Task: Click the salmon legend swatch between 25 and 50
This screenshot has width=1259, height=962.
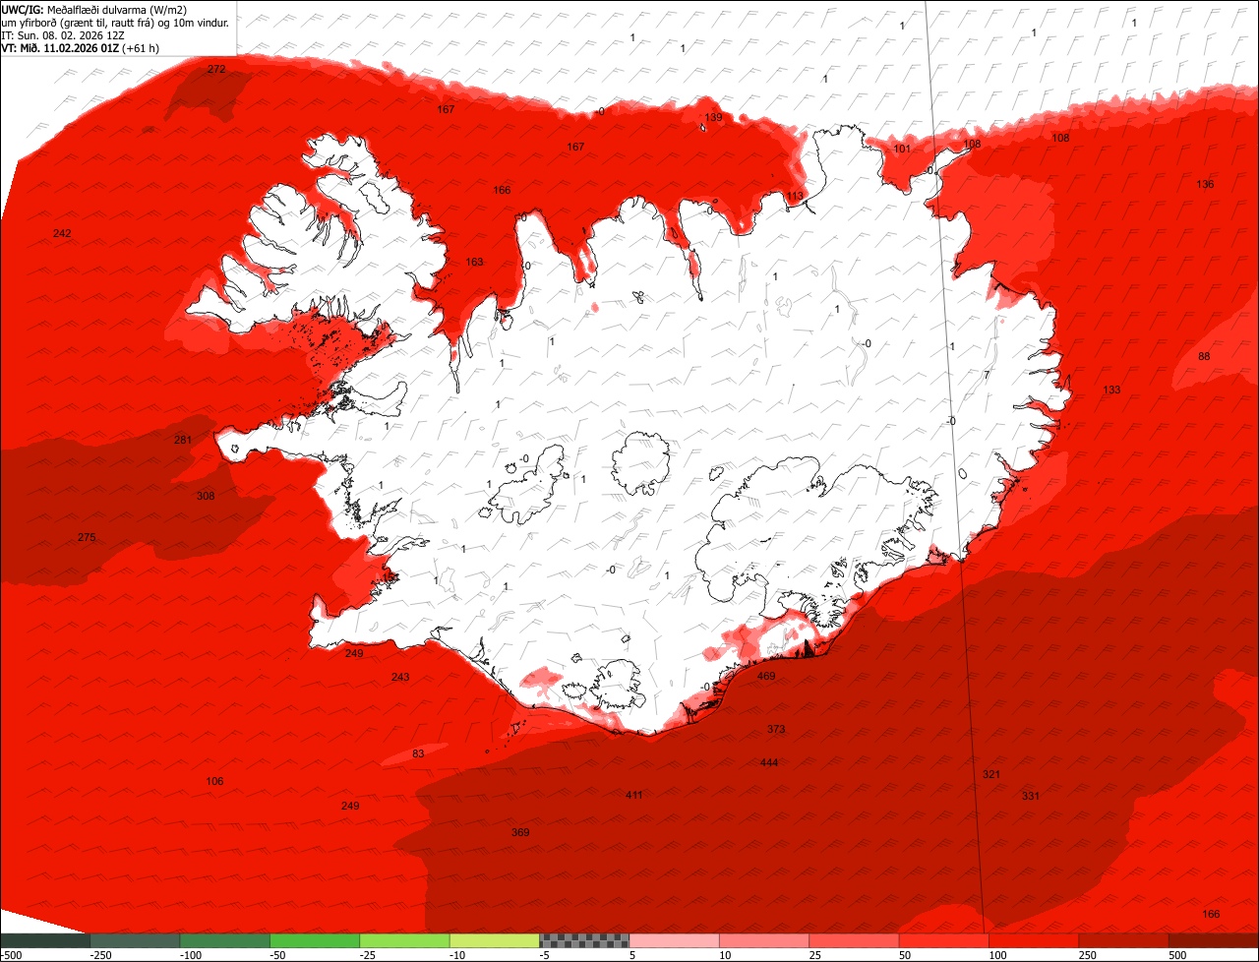Action: click(854, 940)
